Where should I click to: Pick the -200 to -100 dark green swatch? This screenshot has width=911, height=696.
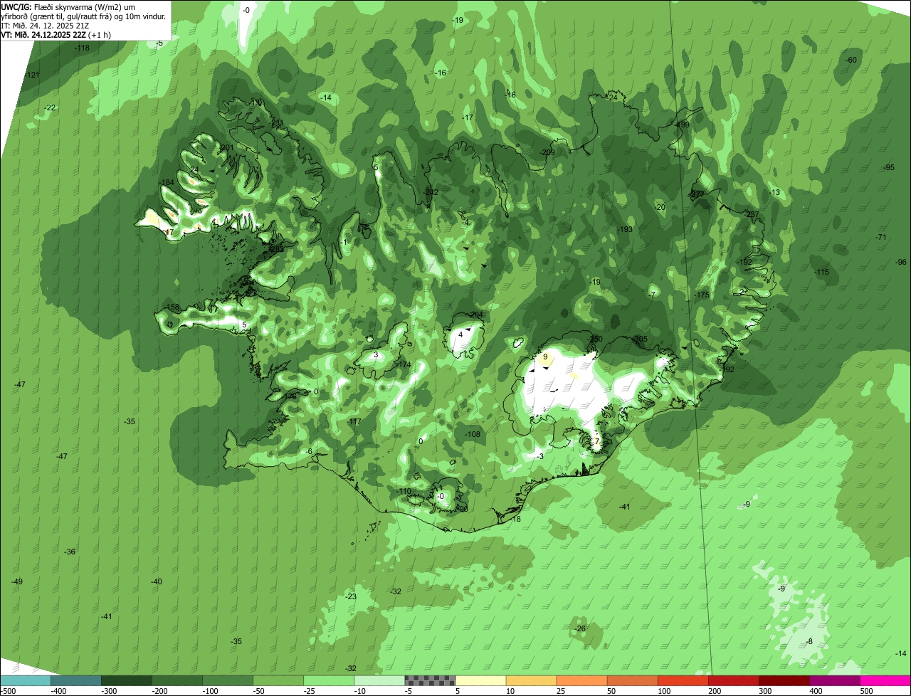177,680
